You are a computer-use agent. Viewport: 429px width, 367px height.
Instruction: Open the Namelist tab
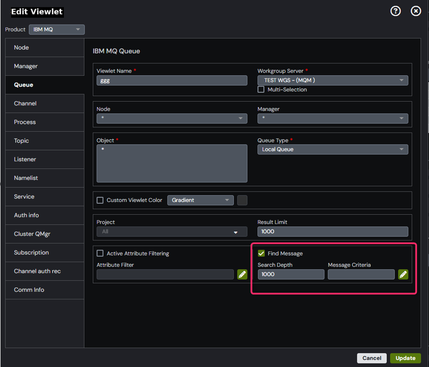45,178
